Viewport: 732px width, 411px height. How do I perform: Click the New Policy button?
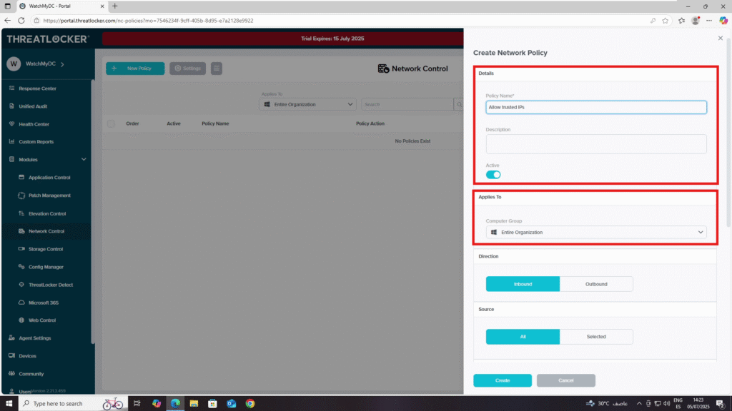click(x=135, y=68)
